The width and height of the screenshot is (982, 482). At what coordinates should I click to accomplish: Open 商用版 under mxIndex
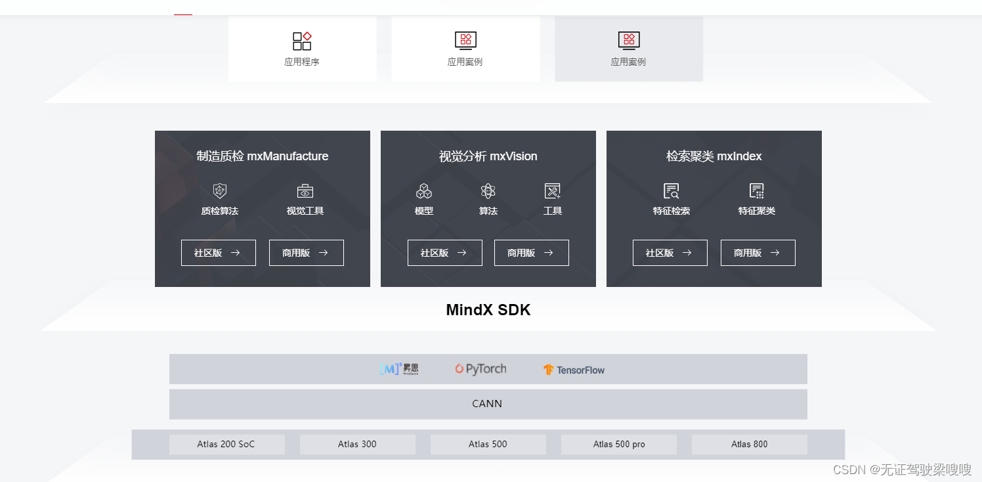(x=758, y=253)
